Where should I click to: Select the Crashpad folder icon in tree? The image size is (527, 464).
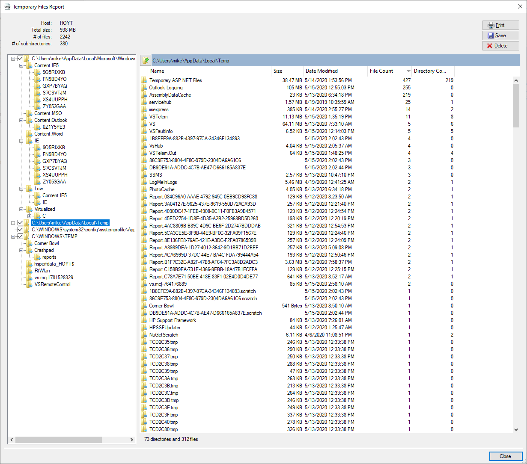pyautogui.click(x=29, y=250)
